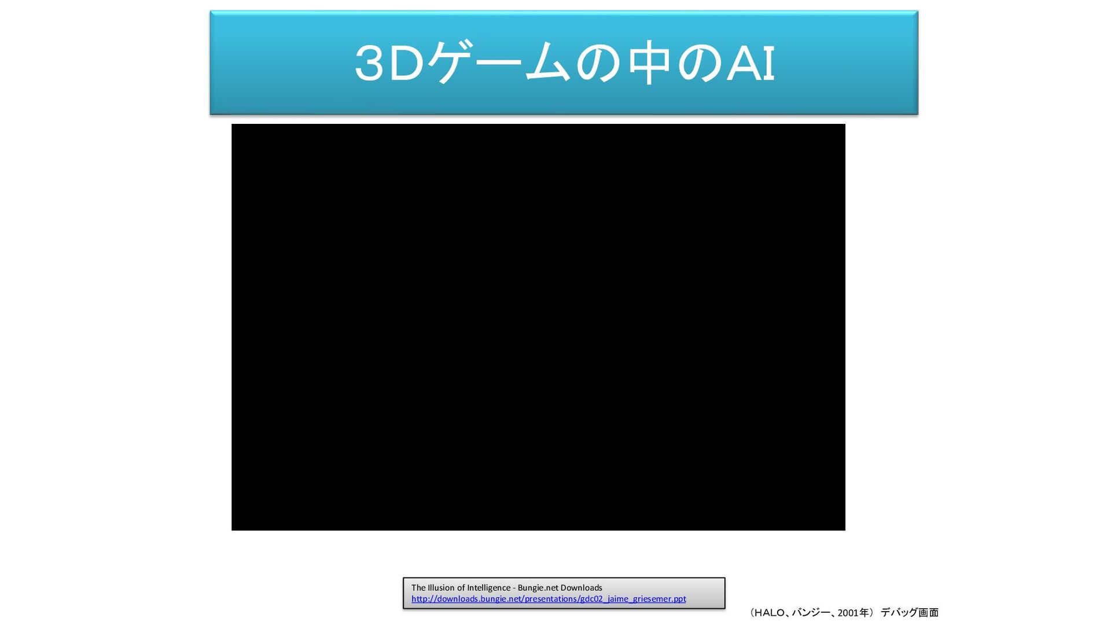Click the bungie.net presentation hyperlink
The width and height of the screenshot is (1111, 625).
548,599
